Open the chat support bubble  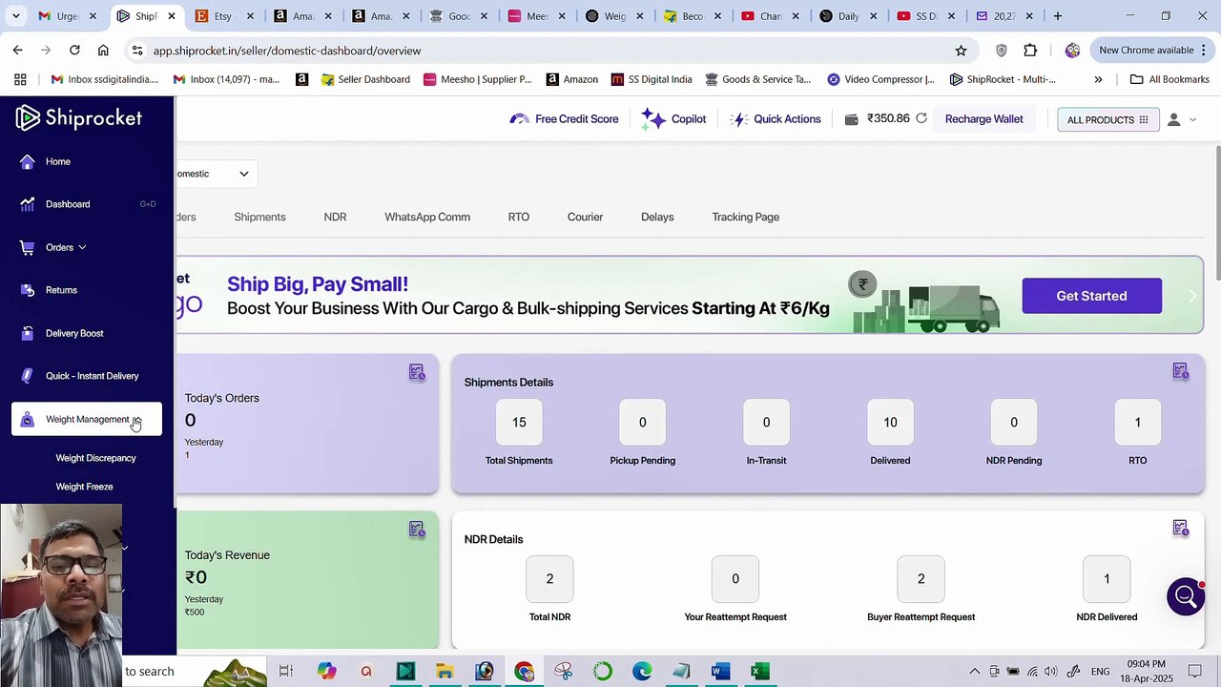pyautogui.click(x=1186, y=597)
